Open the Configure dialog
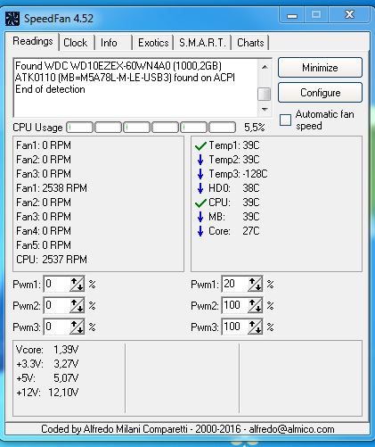This screenshot has height=447, width=375. [x=320, y=93]
